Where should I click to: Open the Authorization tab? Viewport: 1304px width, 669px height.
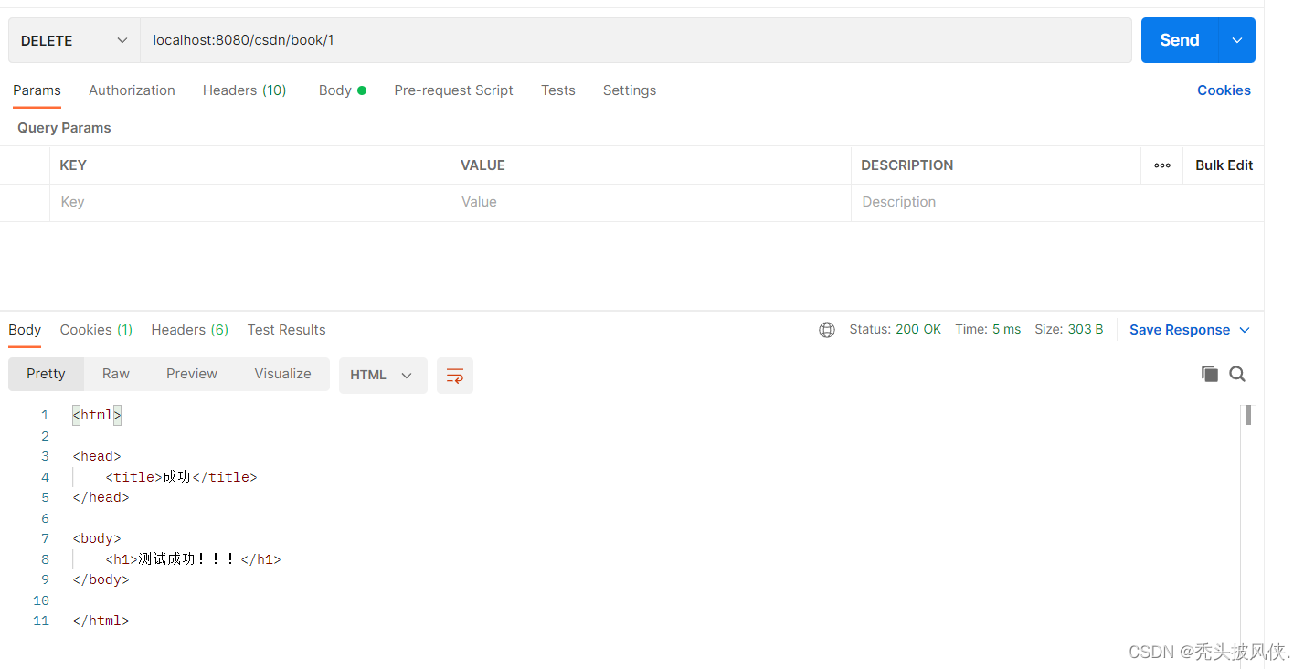click(132, 90)
